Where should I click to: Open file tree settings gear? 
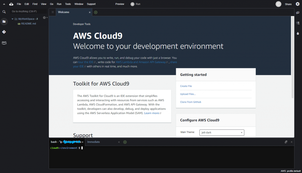click(x=45, y=18)
